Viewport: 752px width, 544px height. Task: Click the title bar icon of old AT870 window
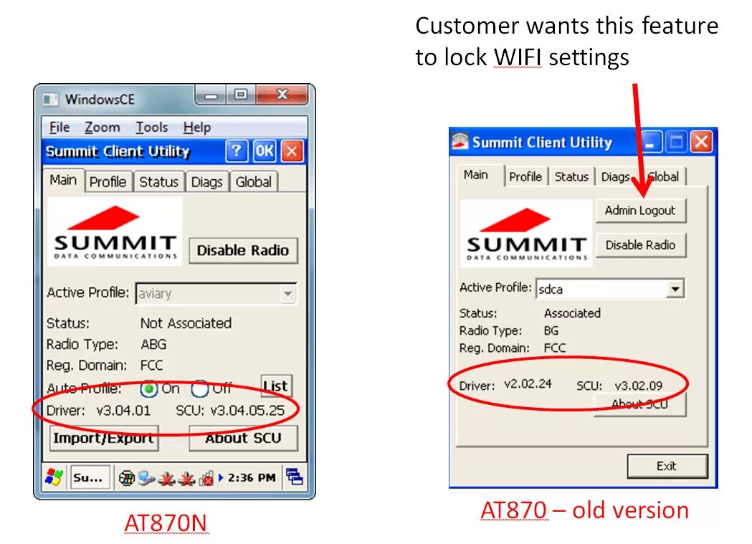460,141
